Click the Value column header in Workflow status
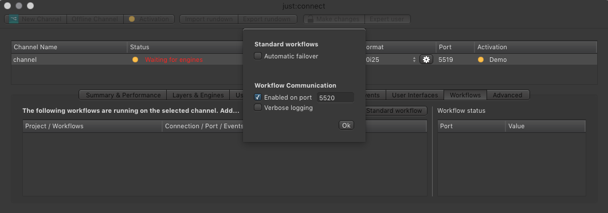Screen dimensions: 608x213 545,126
